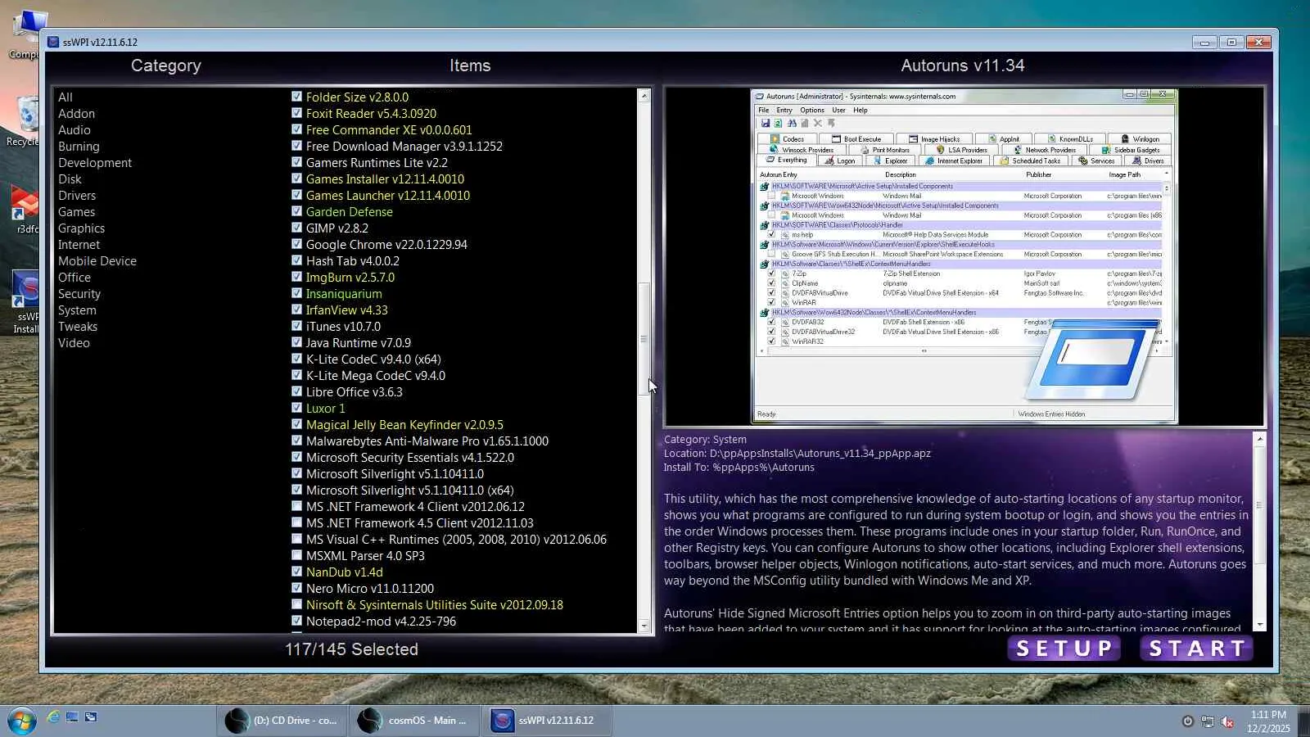Click the description panel scroll down arrow
The height and width of the screenshot is (737, 1310).
pos(1259,625)
